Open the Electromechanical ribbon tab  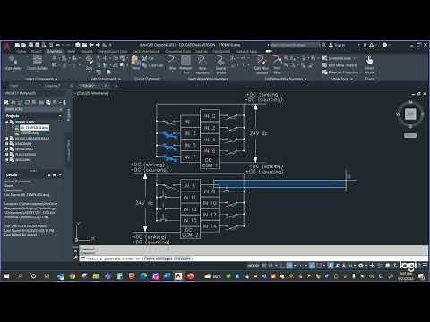pos(146,52)
